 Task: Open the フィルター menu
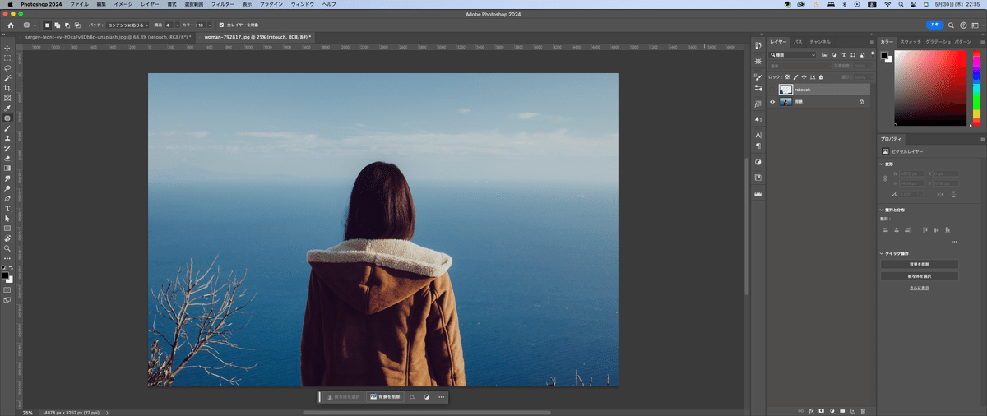tap(222, 4)
